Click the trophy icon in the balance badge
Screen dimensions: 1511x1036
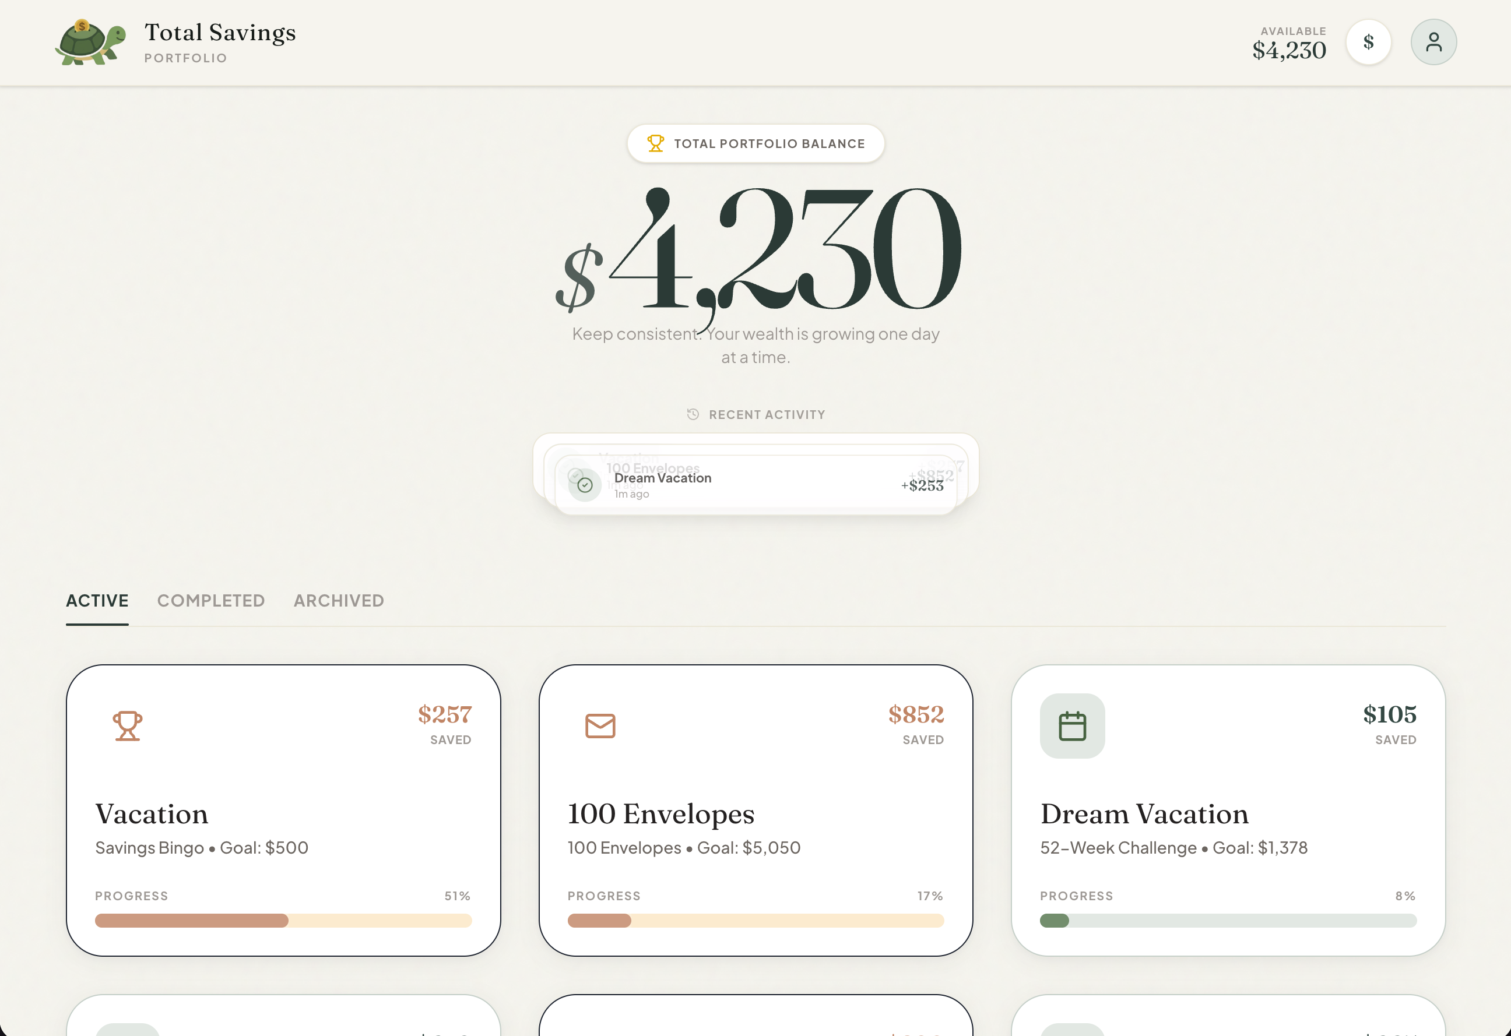[655, 143]
